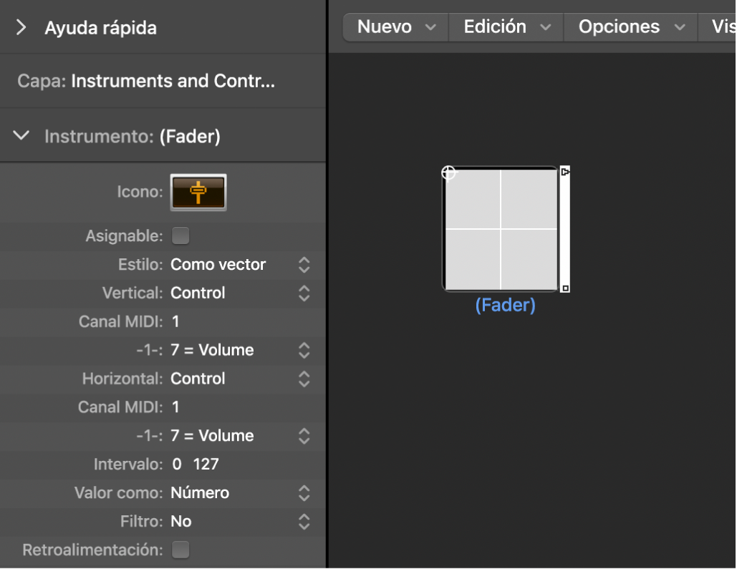Open the Opciones menu
This screenshot has width=737, height=569.
click(x=629, y=26)
